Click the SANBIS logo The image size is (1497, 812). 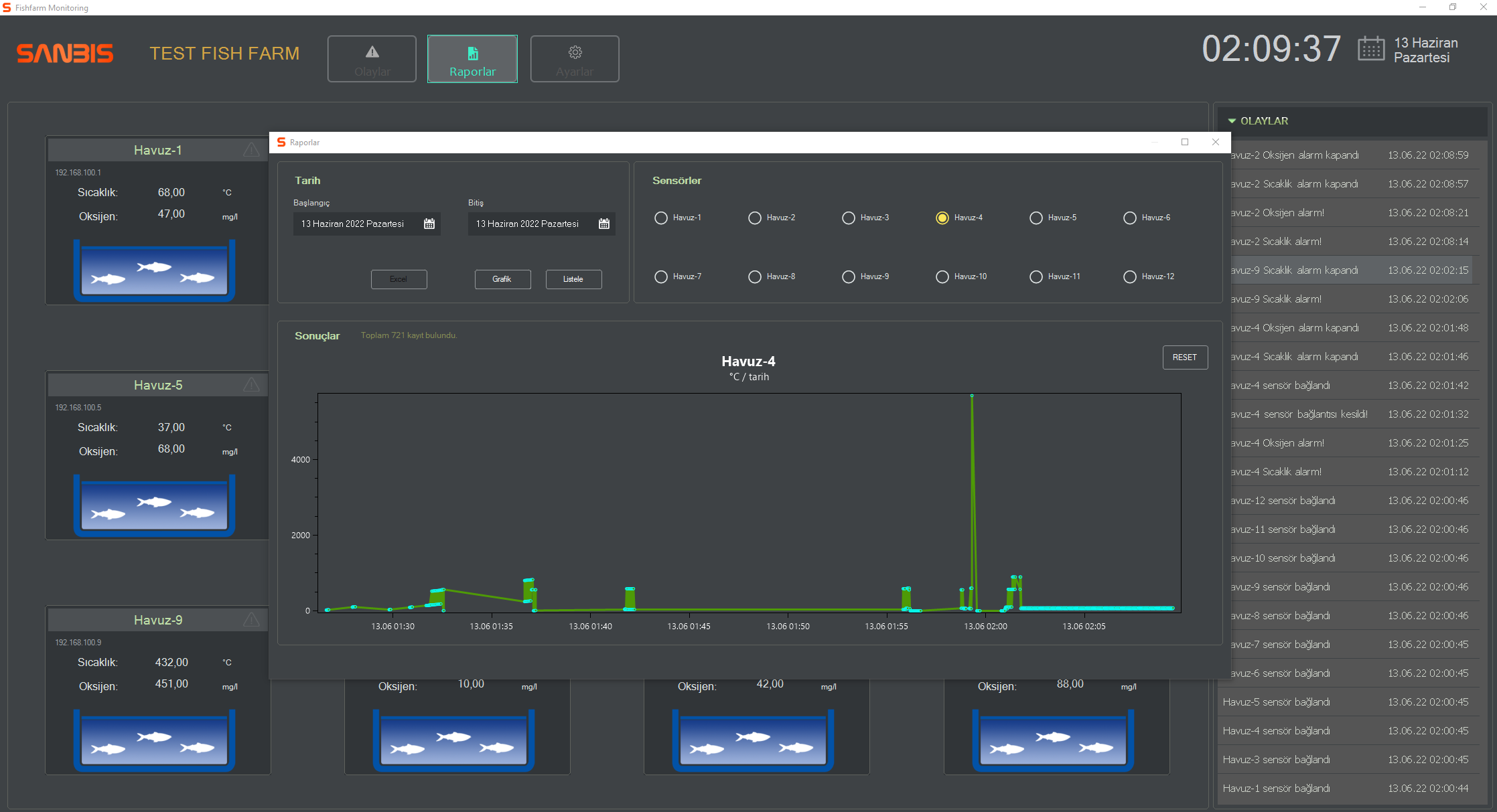tap(65, 54)
